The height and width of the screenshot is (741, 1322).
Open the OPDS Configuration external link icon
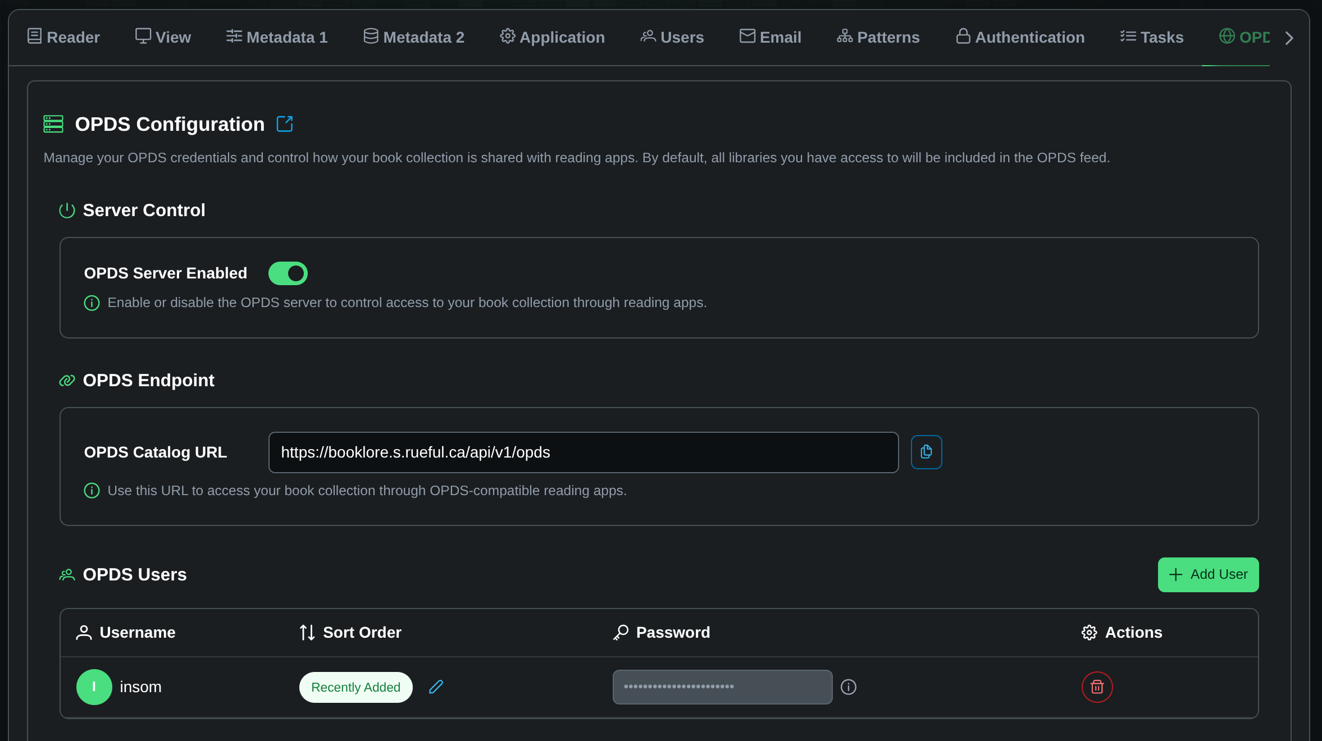[285, 124]
